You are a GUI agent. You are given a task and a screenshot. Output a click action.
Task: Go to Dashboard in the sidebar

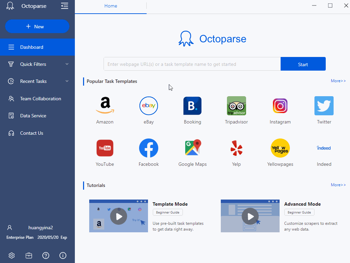point(37,47)
